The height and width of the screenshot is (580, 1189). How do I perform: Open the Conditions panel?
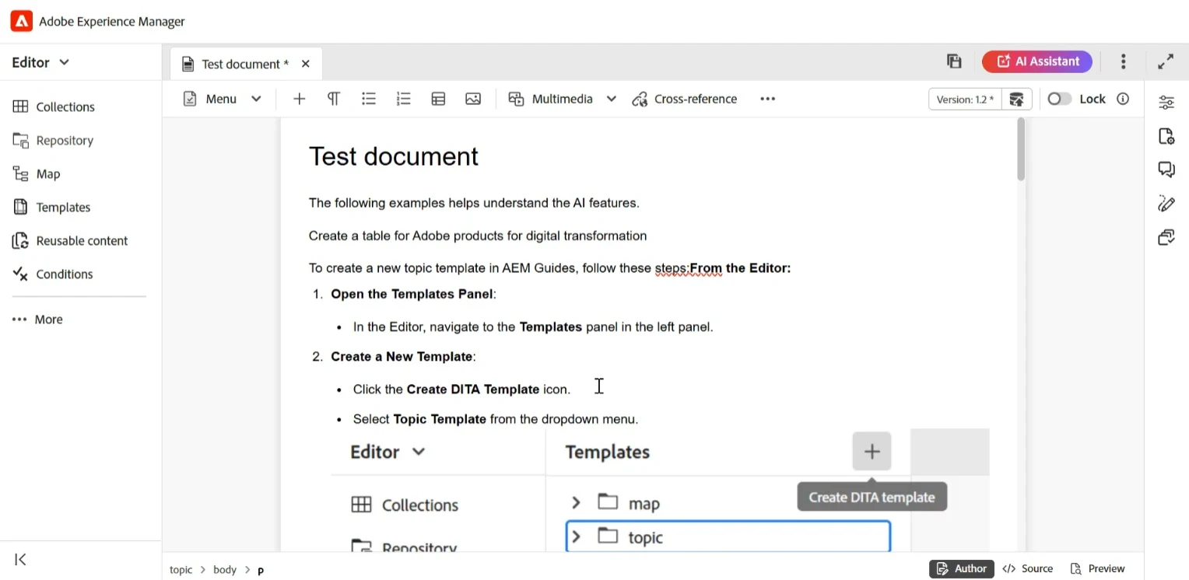[53, 274]
